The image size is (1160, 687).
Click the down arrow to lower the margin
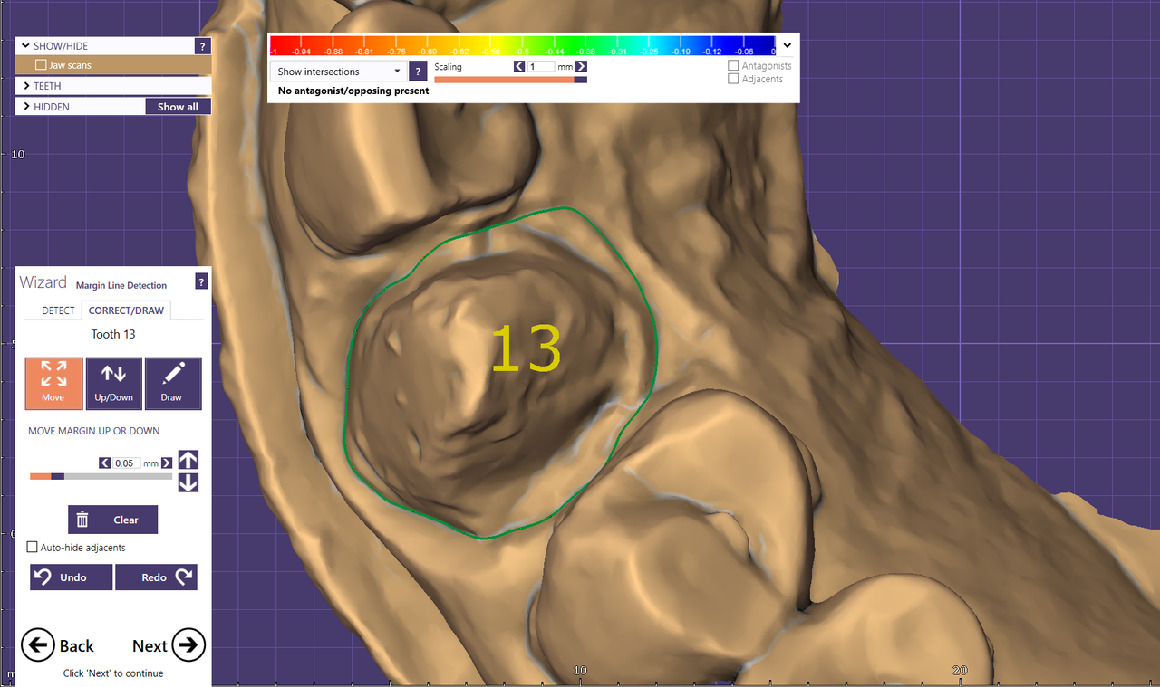pos(188,482)
